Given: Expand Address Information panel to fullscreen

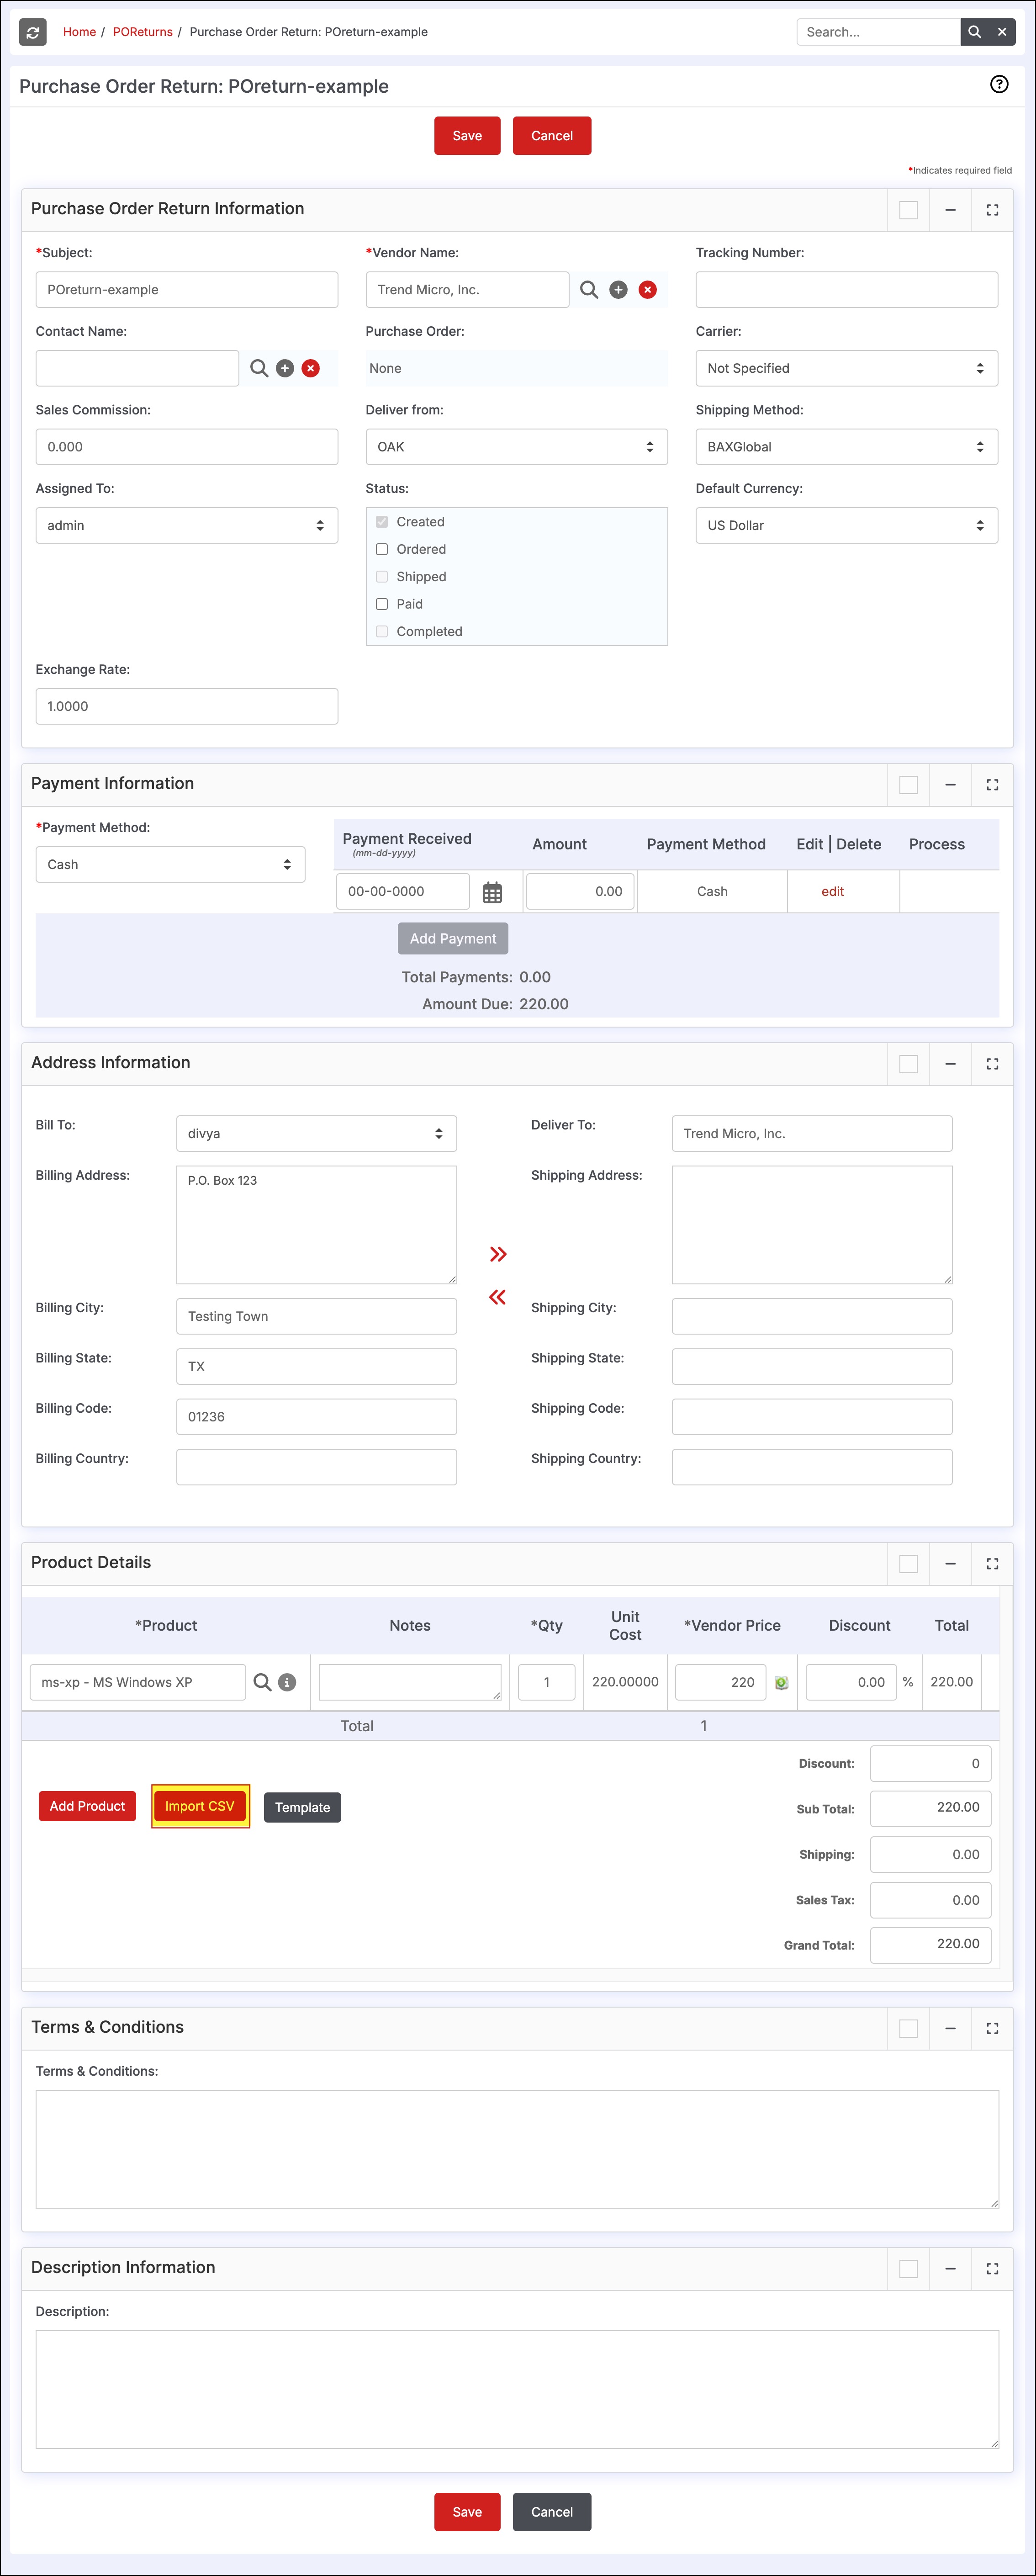Looking at the screenshot, I should pyautogui.click(x=992, y=1064).
